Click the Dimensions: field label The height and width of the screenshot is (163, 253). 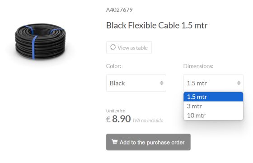(198, 66)
